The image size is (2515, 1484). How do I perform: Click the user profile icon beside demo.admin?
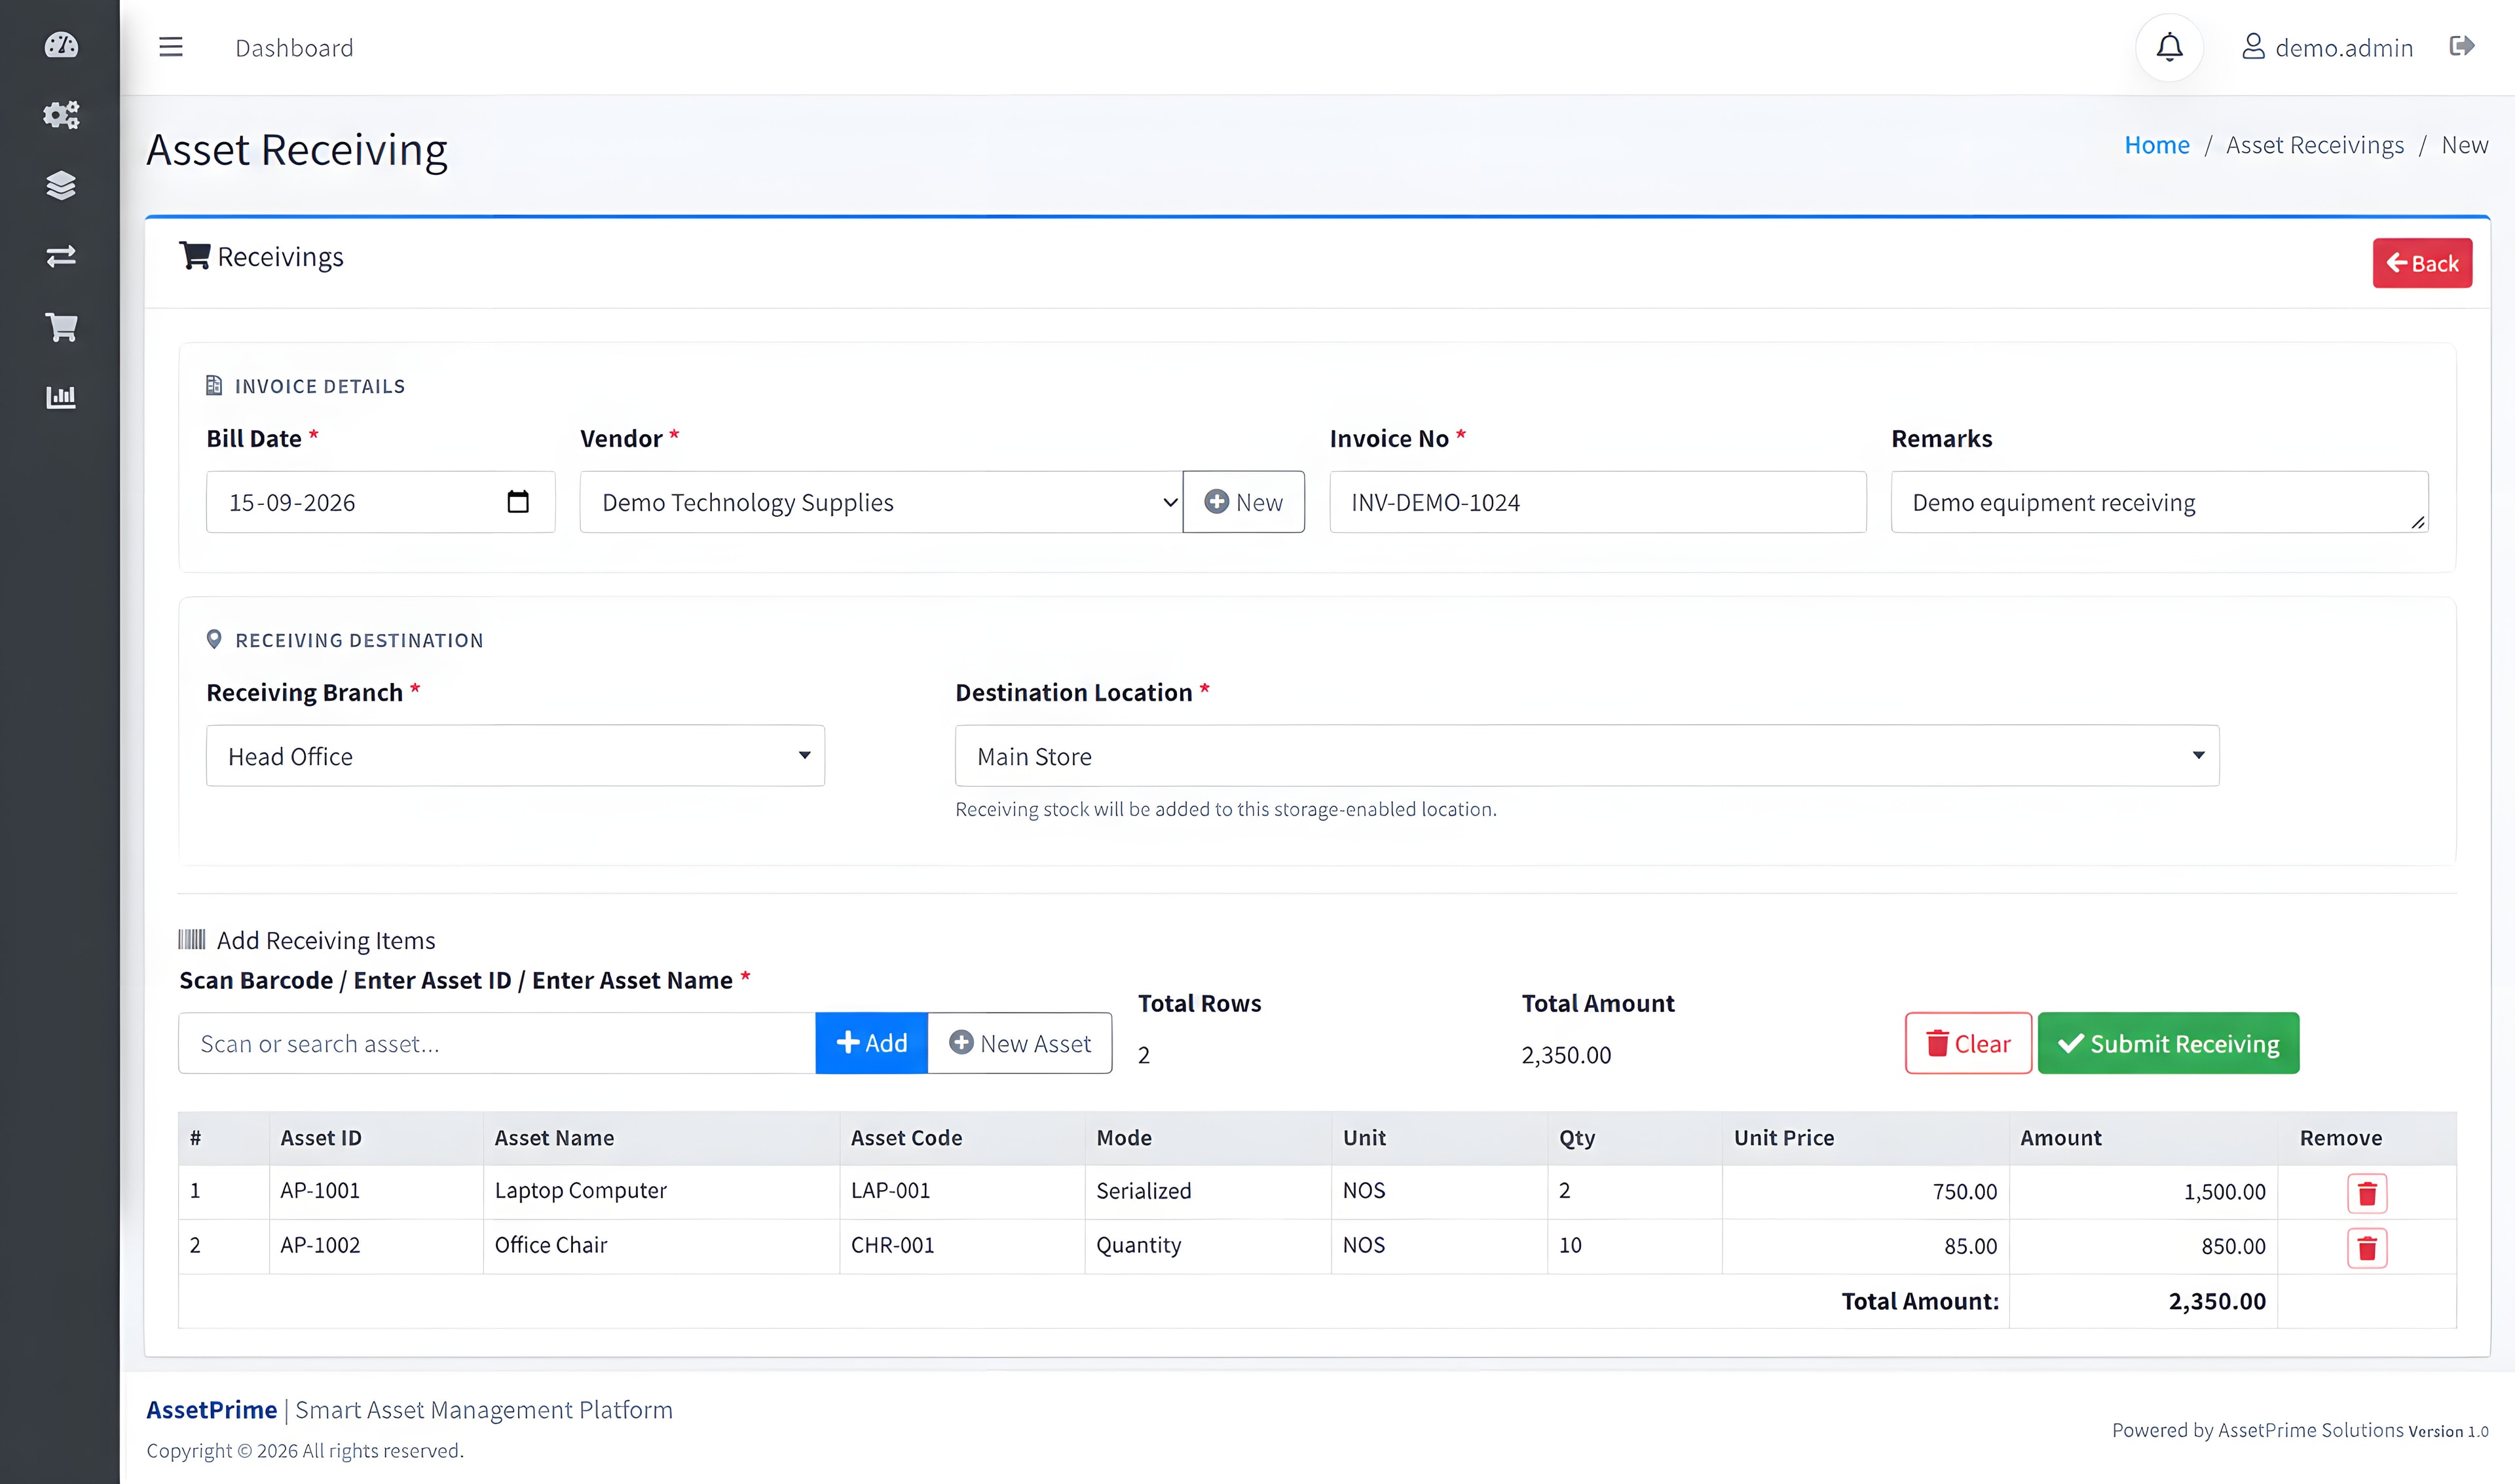pos(2253,47)
